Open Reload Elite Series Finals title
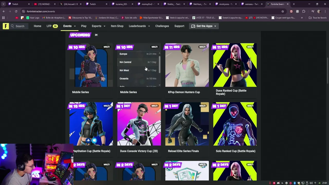This screenshot has height=185, width=329. point(183,151)
